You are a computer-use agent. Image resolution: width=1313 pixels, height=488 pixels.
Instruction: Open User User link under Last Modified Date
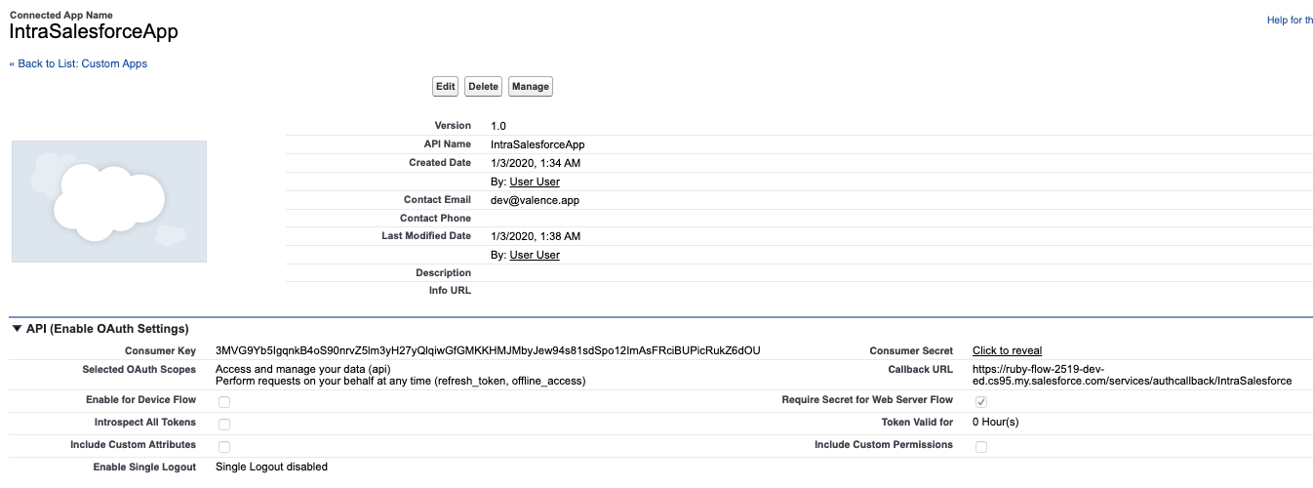pyautogui.click(x=535, y=255)
